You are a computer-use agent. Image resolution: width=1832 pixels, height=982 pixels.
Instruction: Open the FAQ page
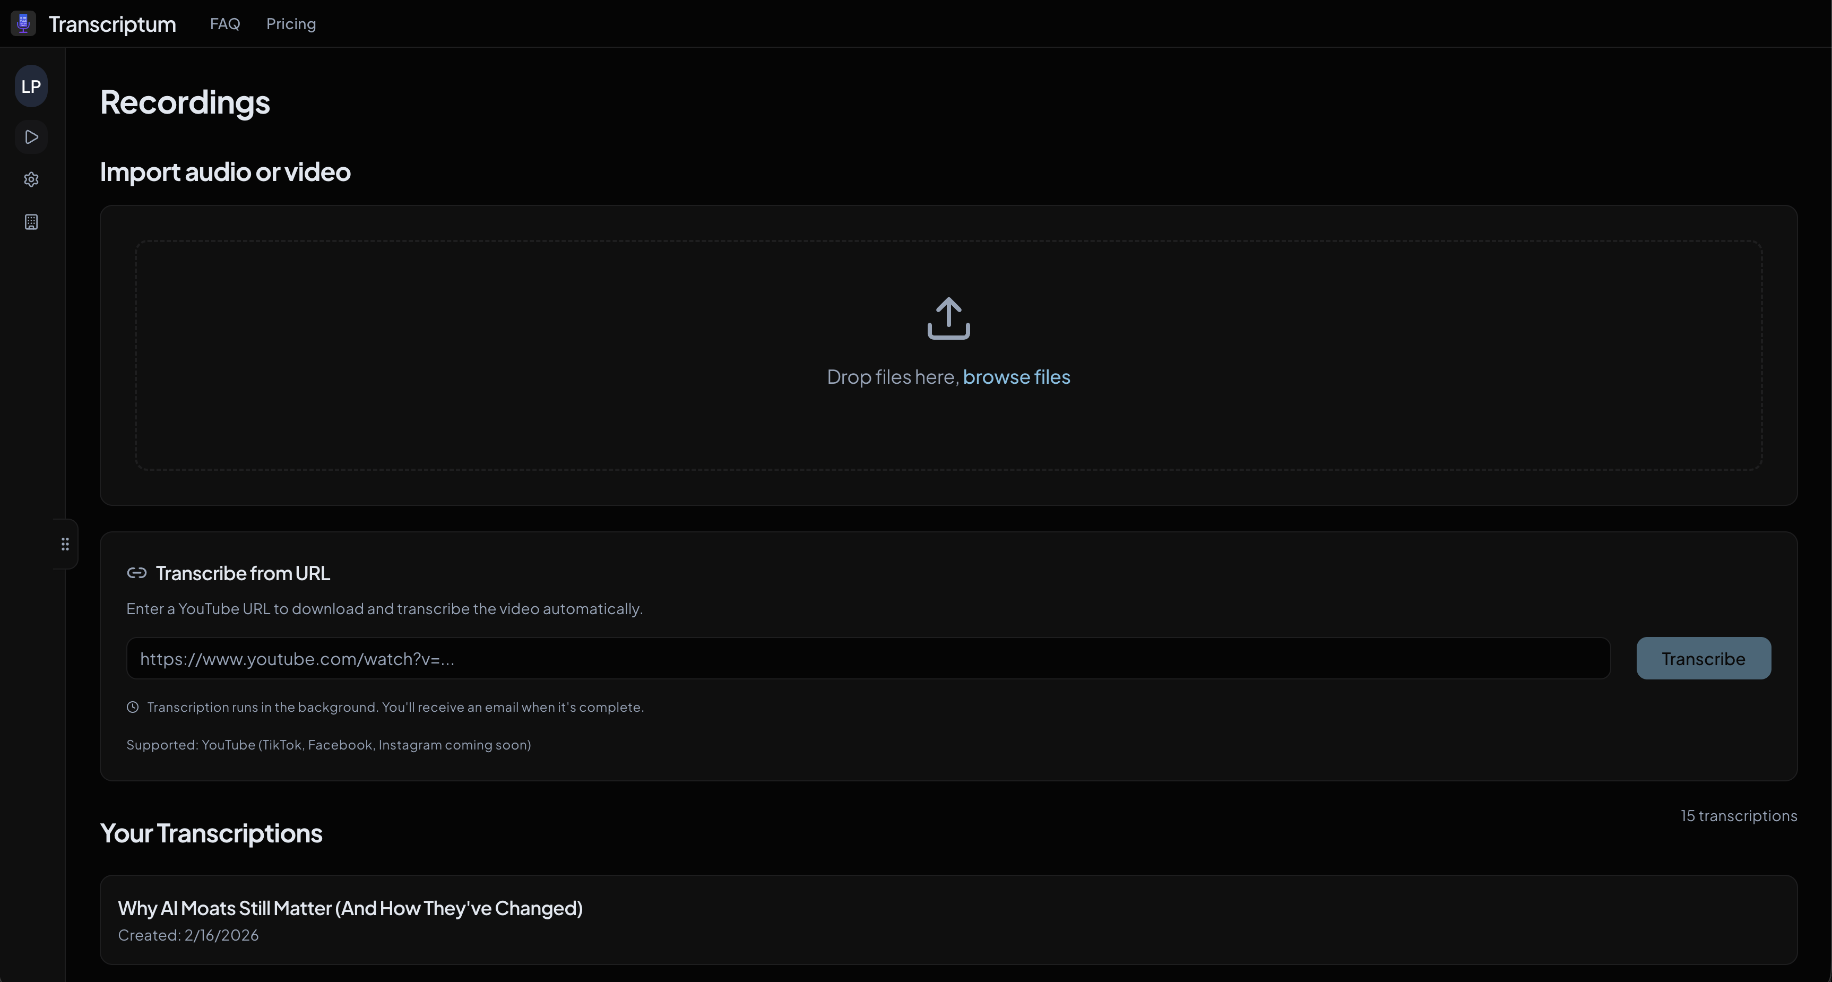tap(224, 23)
